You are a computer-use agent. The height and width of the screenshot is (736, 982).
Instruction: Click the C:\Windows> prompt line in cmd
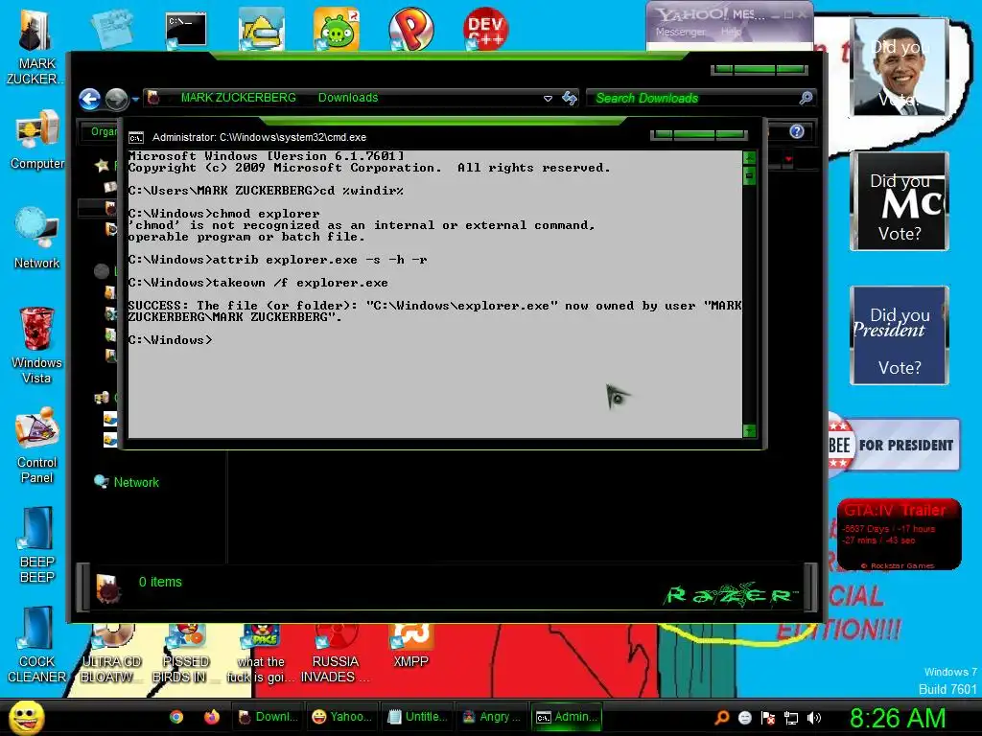(x=171, y=340)
